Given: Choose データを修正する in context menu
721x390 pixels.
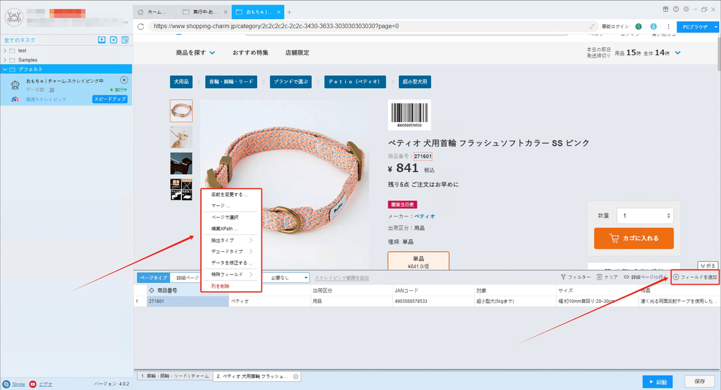Looking at the screenshot, I should (232, 263).
